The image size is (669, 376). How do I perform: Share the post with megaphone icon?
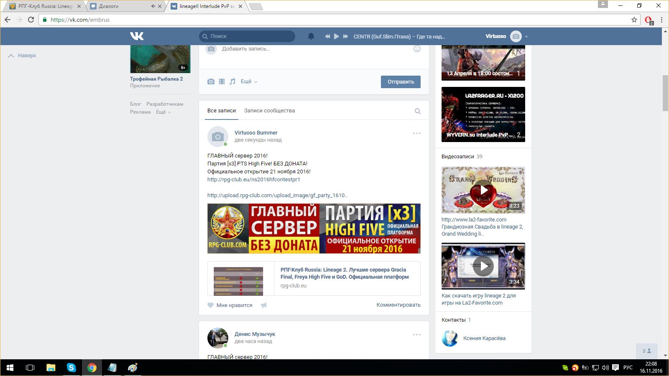[x=264, y=305]
